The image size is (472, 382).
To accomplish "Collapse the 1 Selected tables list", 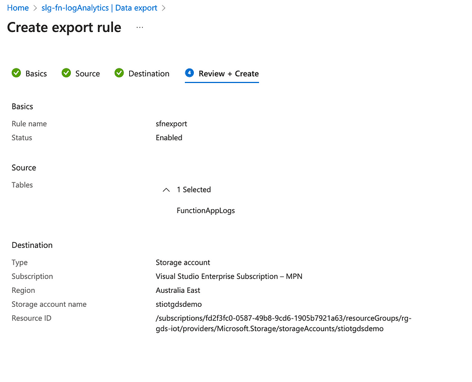I will [166, 190].
